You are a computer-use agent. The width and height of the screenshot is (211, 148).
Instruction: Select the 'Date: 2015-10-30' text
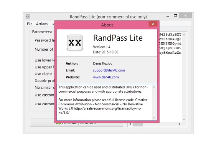pyautogui.click(x=105, y=52)
